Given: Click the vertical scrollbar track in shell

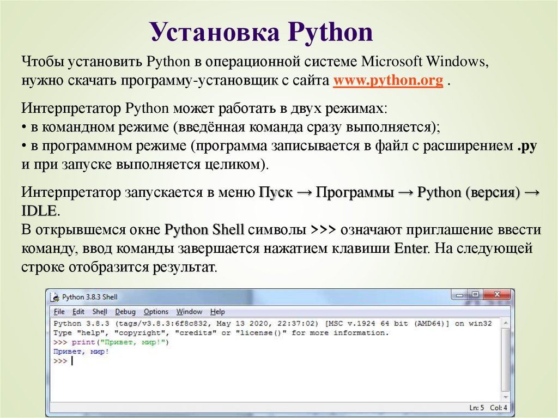Looking at the screenshot, I should click(505, 360).
